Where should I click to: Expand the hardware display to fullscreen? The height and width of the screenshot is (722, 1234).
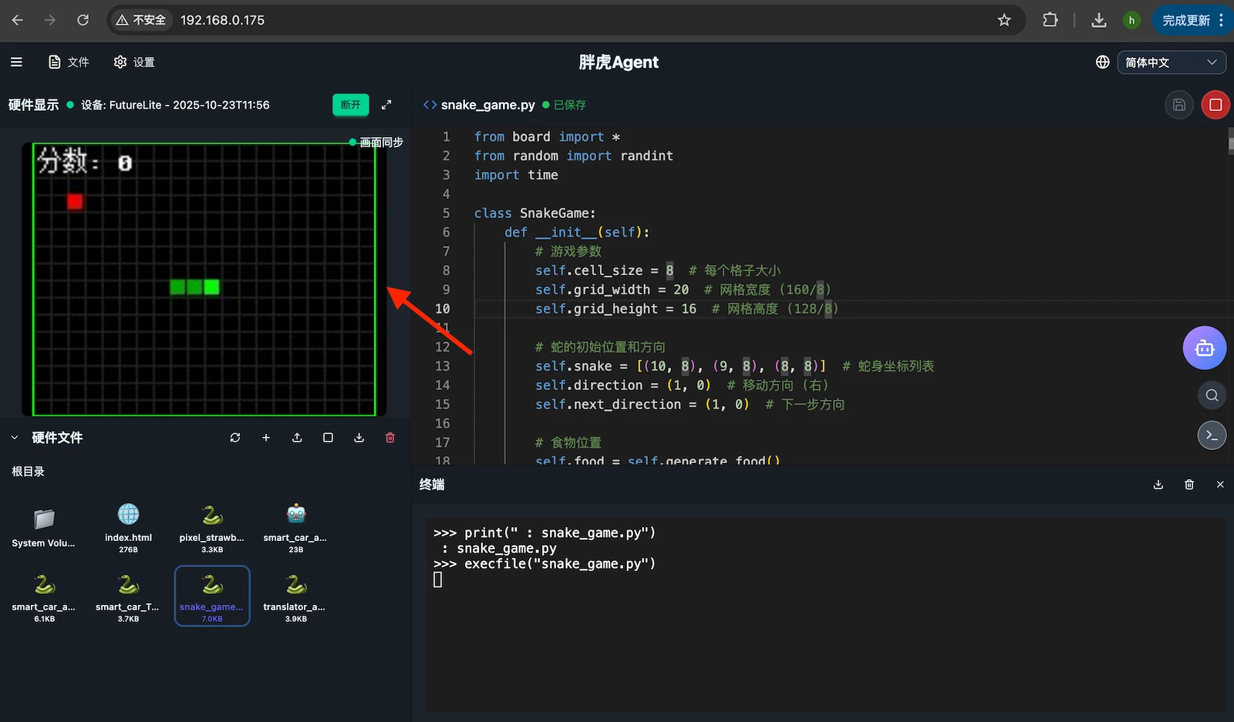point(386,105)
